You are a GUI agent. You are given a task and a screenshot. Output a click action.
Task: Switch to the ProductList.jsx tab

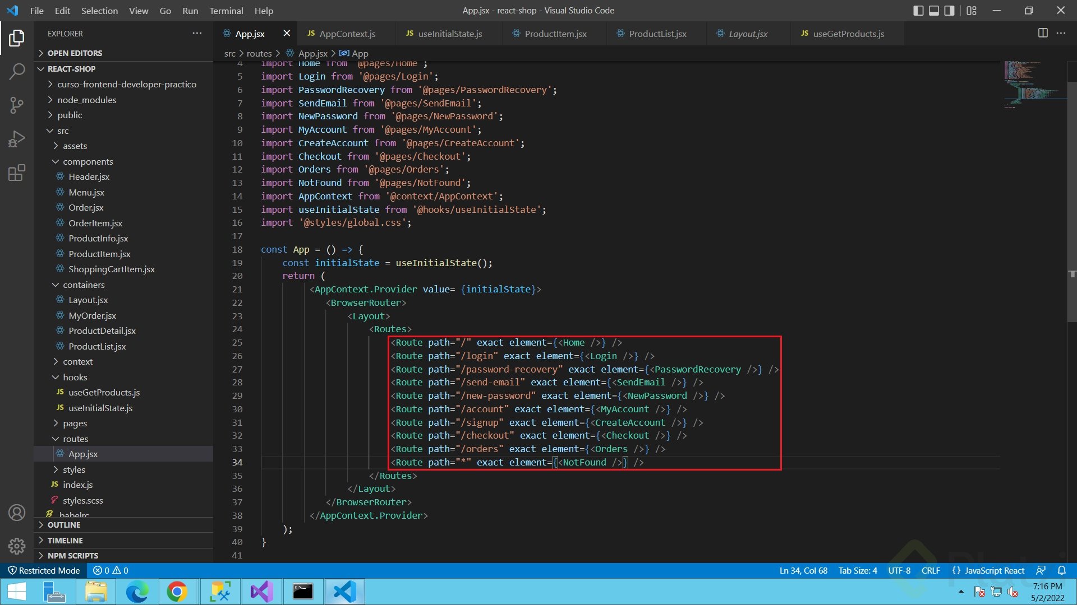[x=657, y=34]
